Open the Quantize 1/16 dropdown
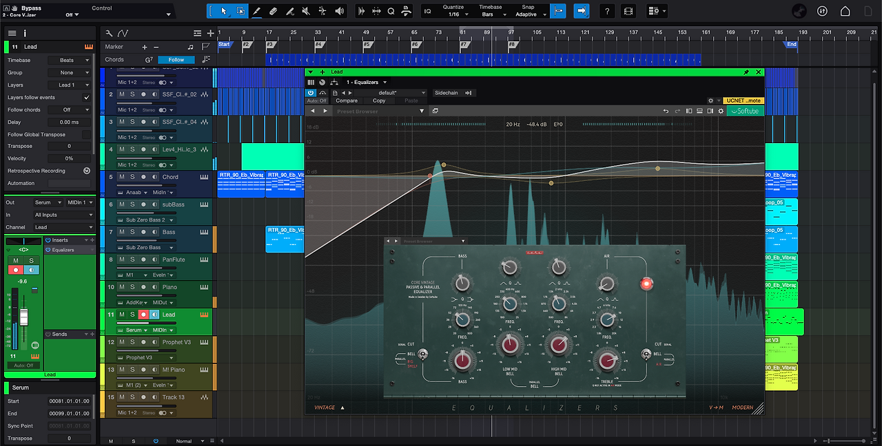882x446 pixels. click(453, 14)
